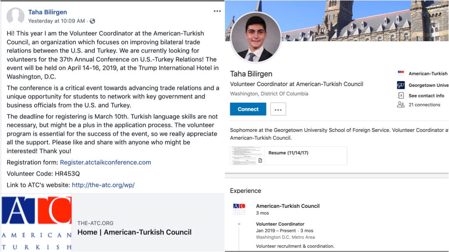Click the public globe privacy icon
449x252 pixels.
92,21
